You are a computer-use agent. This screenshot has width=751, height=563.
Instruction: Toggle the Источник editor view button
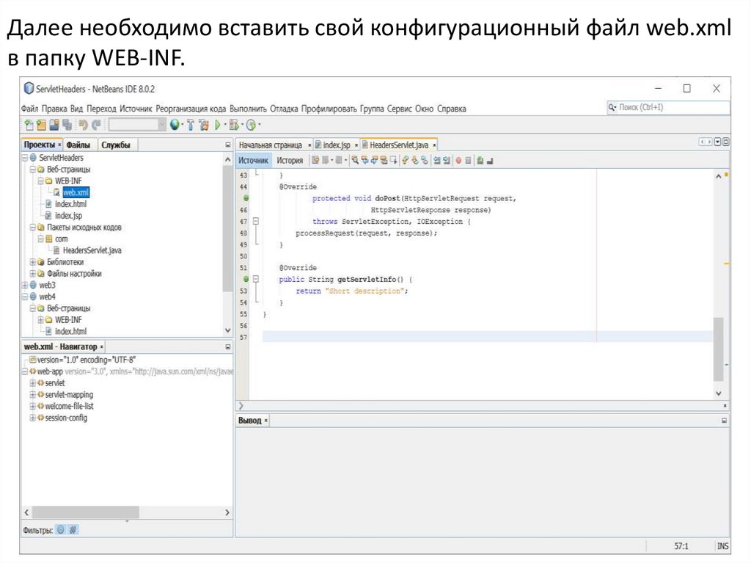click(x=254, y=160)
